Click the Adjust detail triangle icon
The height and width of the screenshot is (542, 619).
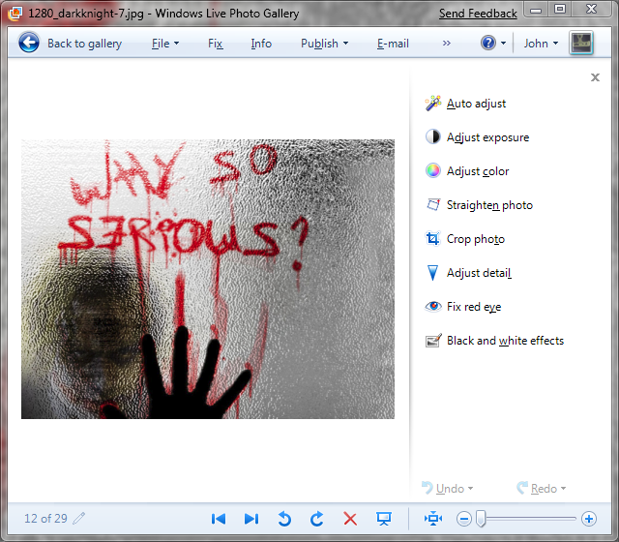[x=432, y=273]
